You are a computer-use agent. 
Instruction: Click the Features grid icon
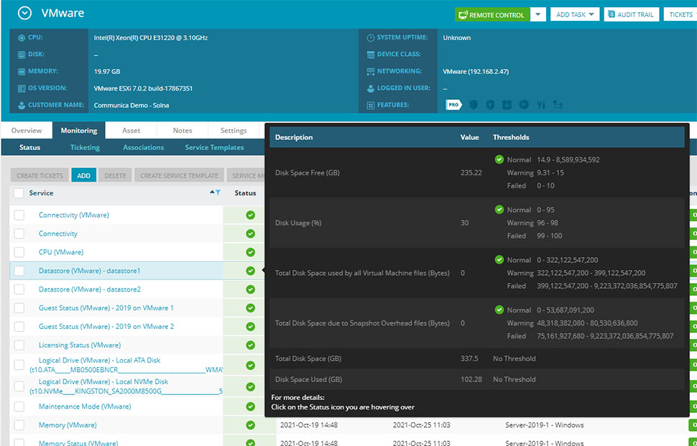(370, 106)
